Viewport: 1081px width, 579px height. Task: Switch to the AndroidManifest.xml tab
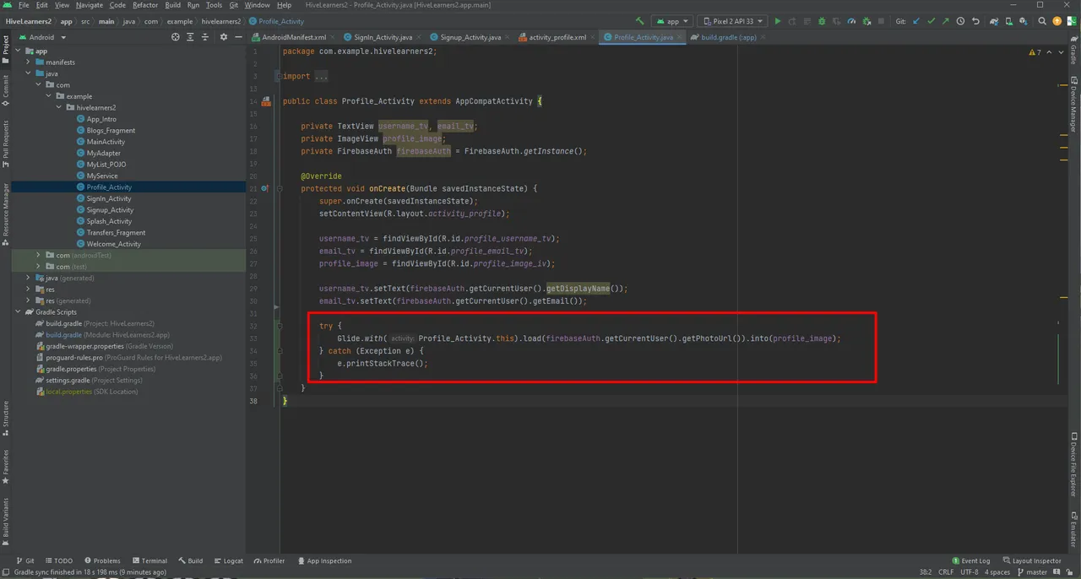(x=294, y=37)
